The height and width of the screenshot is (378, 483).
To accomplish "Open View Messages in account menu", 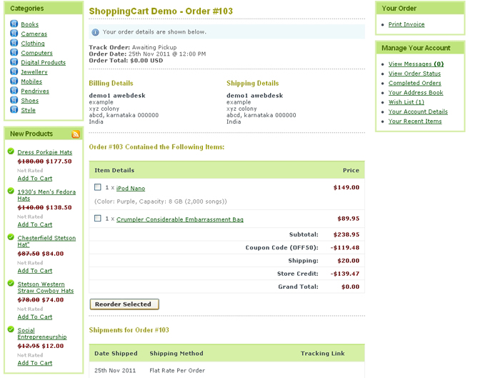I will (x=416, y=64).
